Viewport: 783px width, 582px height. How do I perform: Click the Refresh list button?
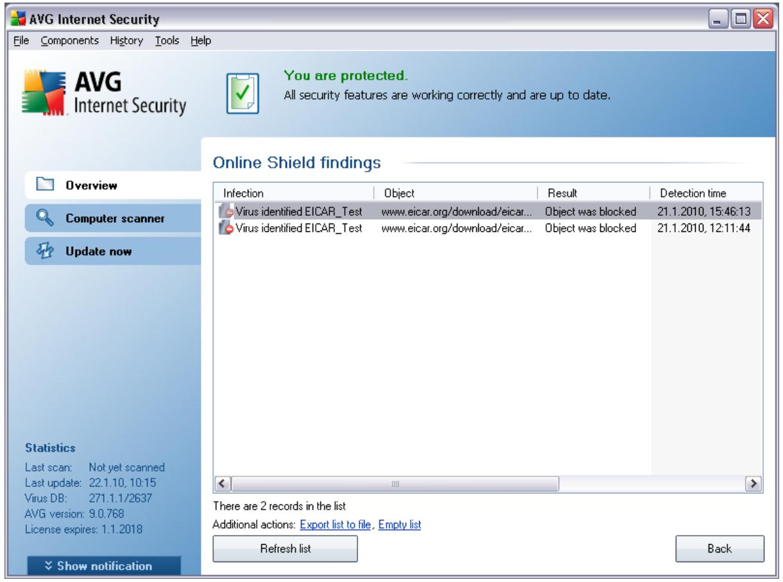click(x=284, y=548)
